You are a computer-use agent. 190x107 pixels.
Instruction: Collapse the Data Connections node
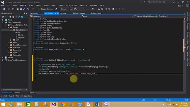[x=3, y=23]
